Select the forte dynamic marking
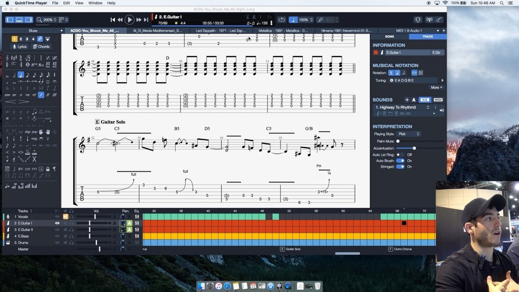The image size is (519, 292). pos(41,95)
